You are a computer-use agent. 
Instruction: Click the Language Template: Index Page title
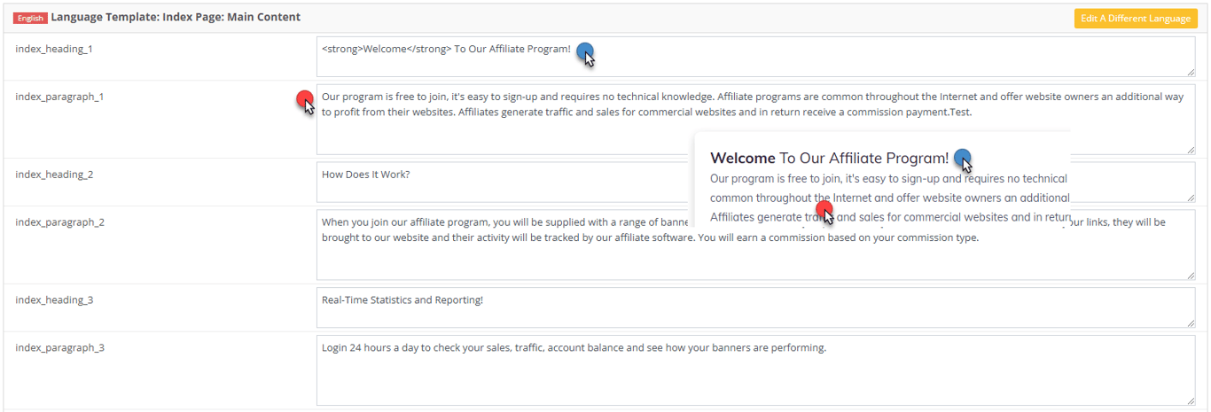(176, 17)
